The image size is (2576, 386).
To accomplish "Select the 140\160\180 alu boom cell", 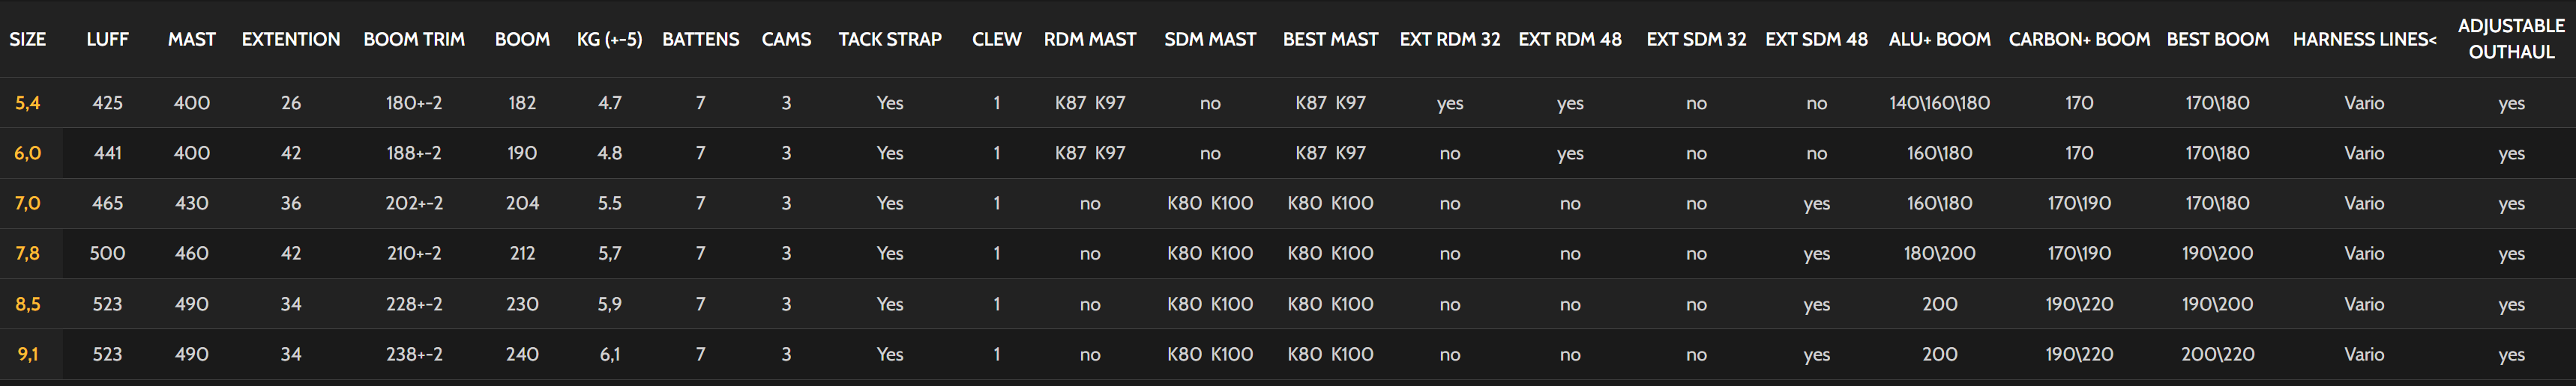I will click(x=1939, y=102).
